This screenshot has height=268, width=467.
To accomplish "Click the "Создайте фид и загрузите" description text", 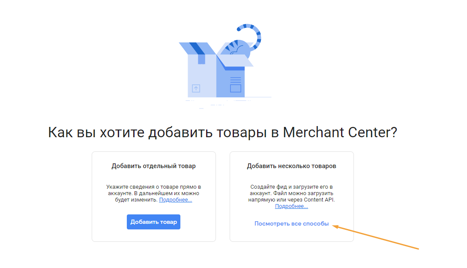I will 292,193.
